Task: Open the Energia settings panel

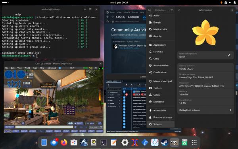Action: point(161,23)
